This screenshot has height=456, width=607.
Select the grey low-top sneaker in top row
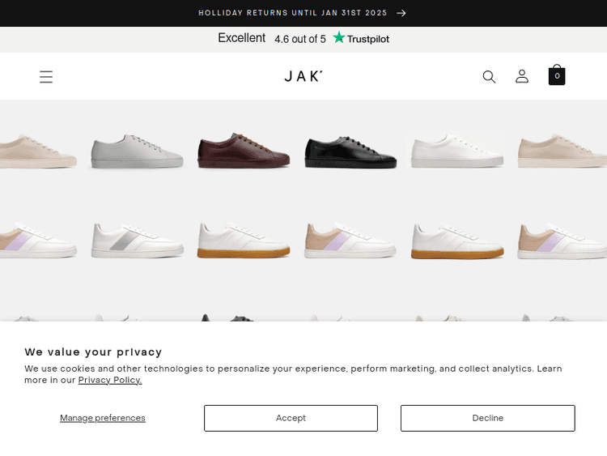click(x=137, y=151)
